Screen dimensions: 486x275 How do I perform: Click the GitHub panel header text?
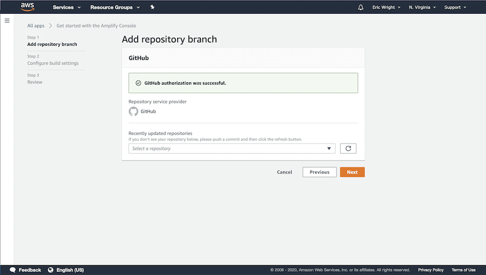[138, 58]
